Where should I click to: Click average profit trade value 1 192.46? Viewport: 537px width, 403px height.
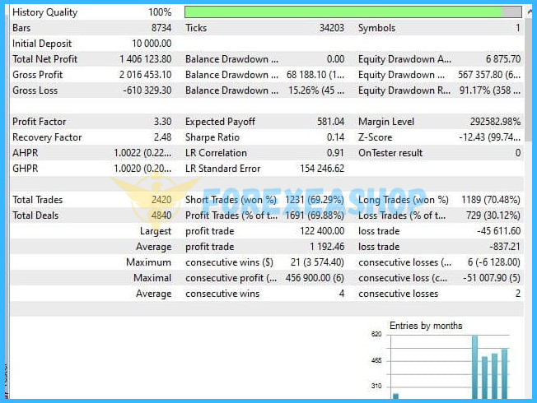point(327,247)
